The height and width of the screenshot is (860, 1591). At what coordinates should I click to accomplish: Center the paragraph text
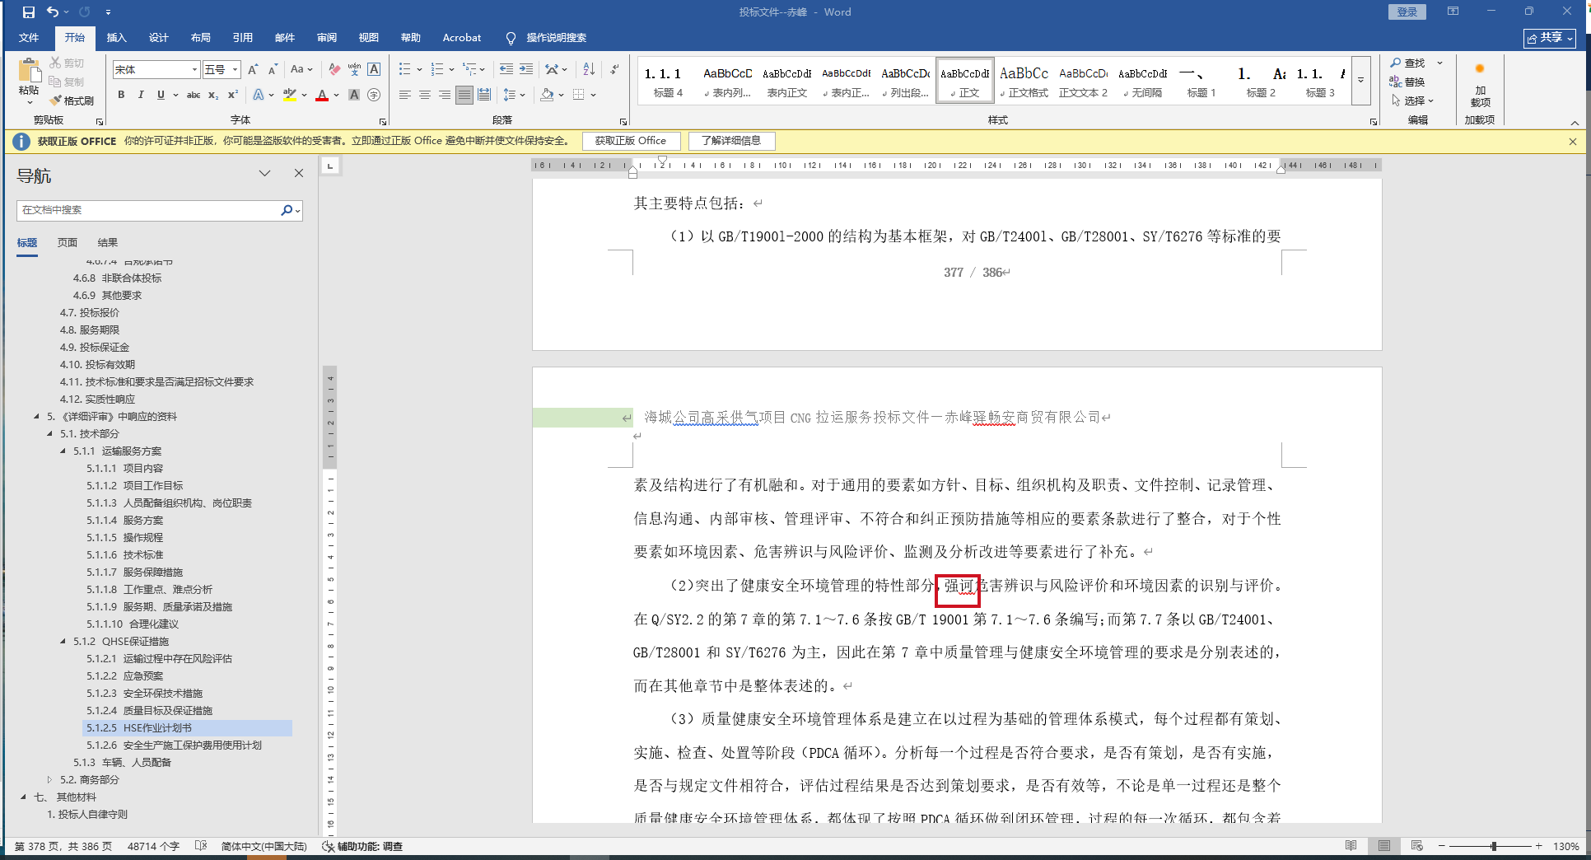425,95
